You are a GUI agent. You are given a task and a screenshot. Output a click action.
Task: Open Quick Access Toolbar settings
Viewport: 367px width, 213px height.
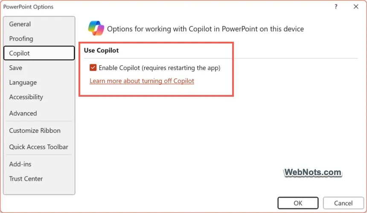point(39,147)
